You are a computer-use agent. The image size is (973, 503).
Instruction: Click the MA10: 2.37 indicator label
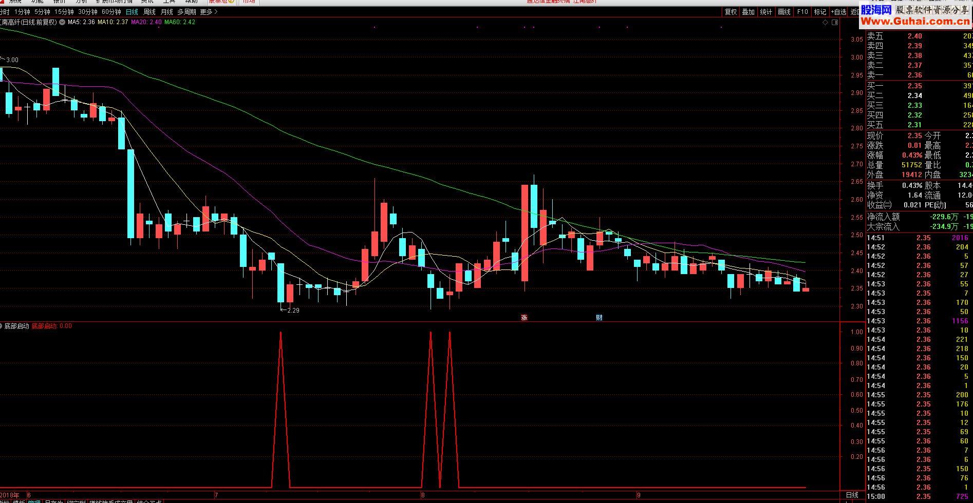coord(113,22)
